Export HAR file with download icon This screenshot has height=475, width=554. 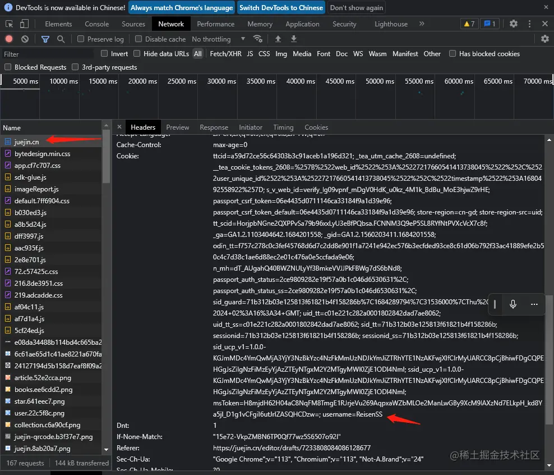coord(294,39)
